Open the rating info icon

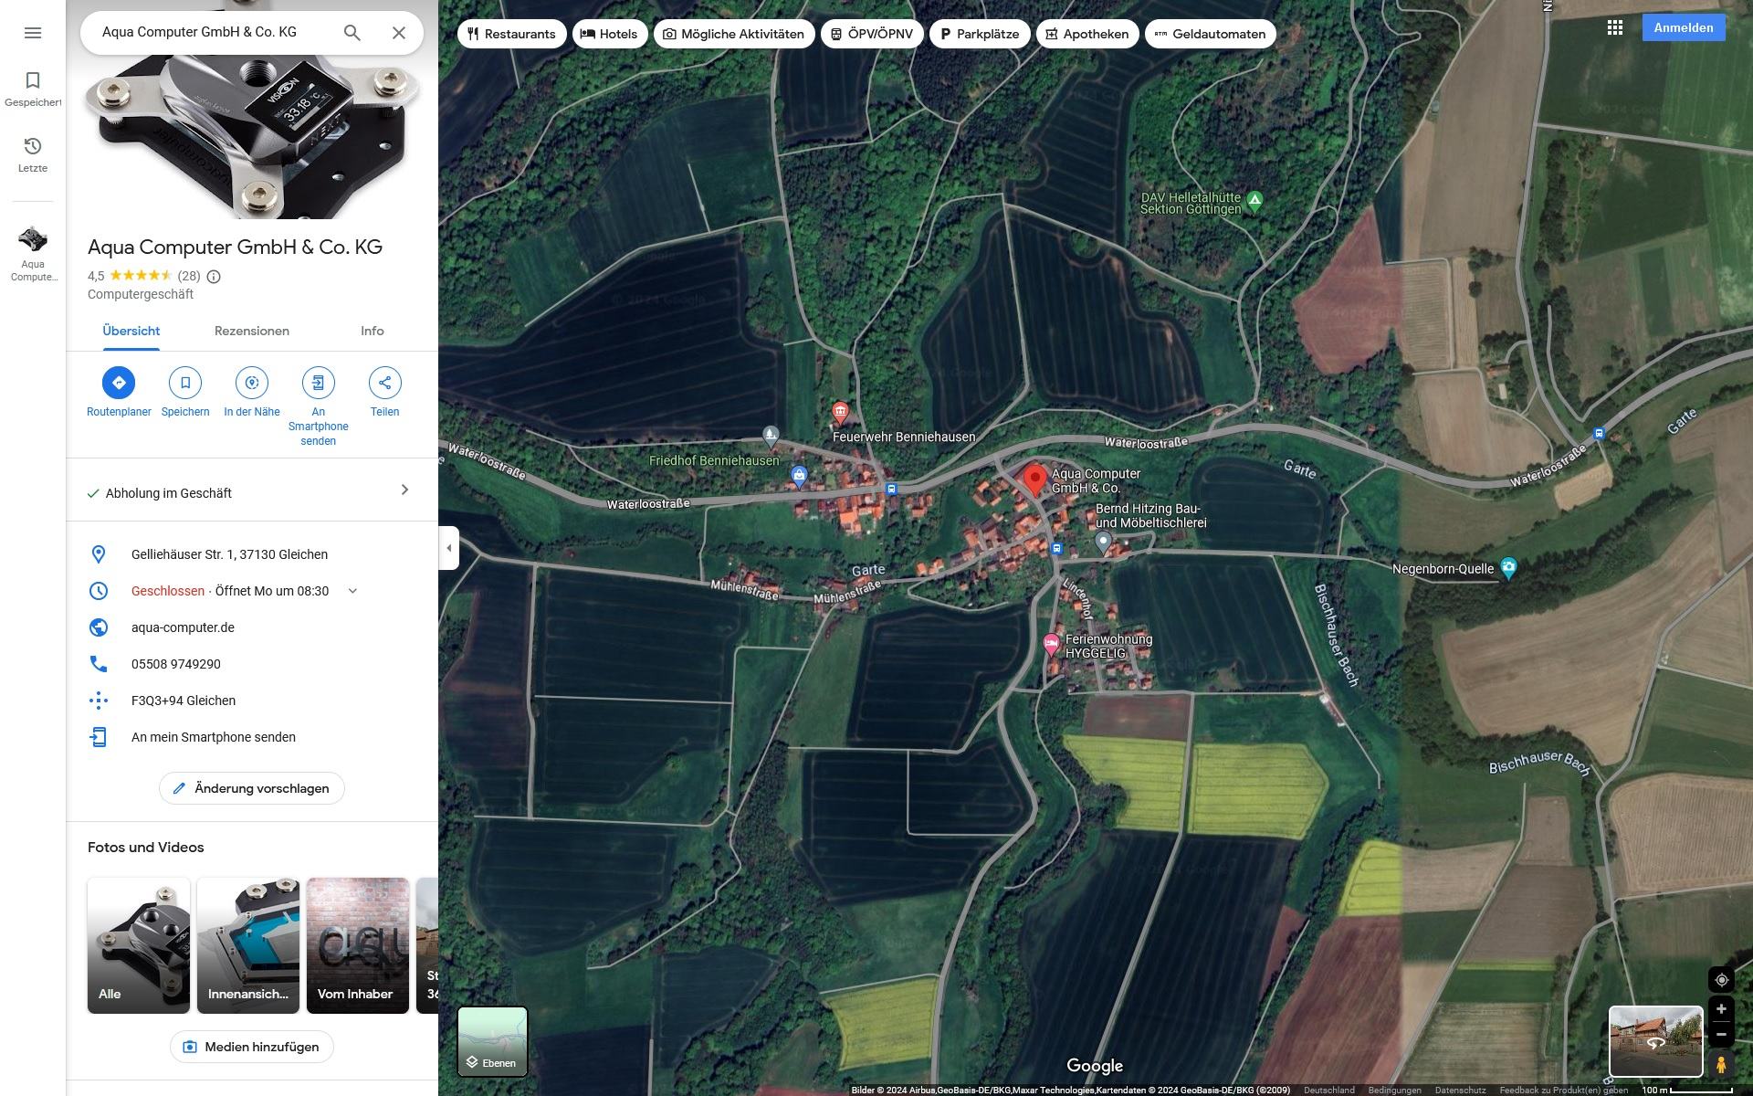pyautogui.click(x=214, y=277)
